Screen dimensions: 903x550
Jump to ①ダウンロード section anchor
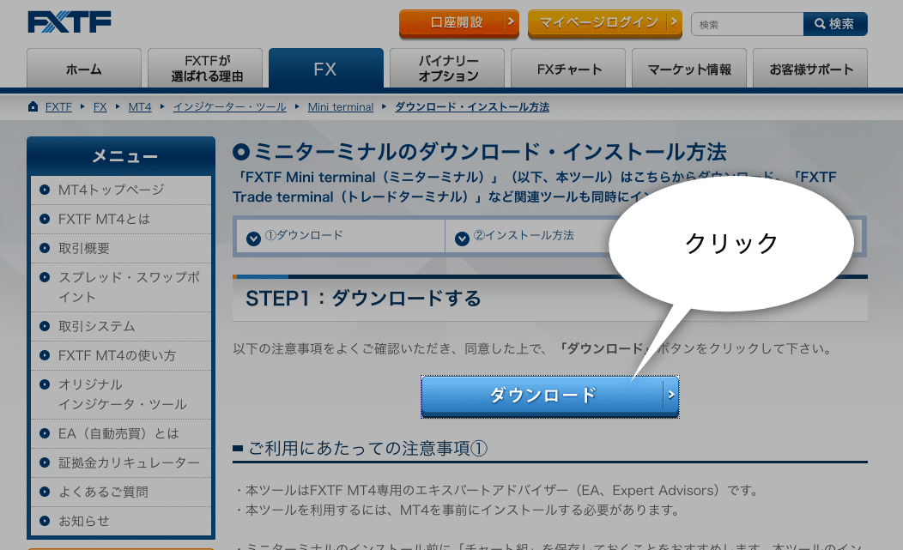pos(304,236)
